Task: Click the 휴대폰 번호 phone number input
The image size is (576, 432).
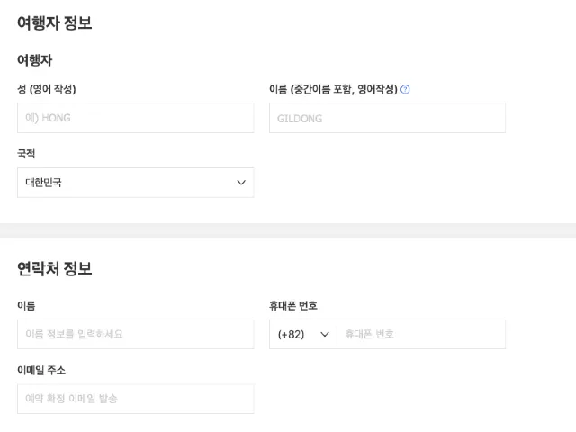Action: tap(419, 335)
